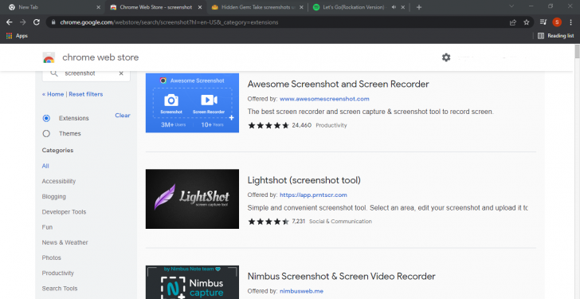The image size is (580, 299).
Task: Mute the Spotify tab audio icon
Action: pyautogui.click(x=394, y=7)
